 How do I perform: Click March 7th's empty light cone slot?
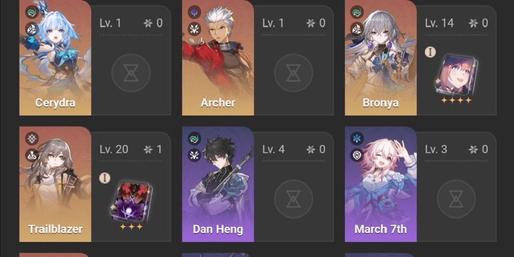456,199
